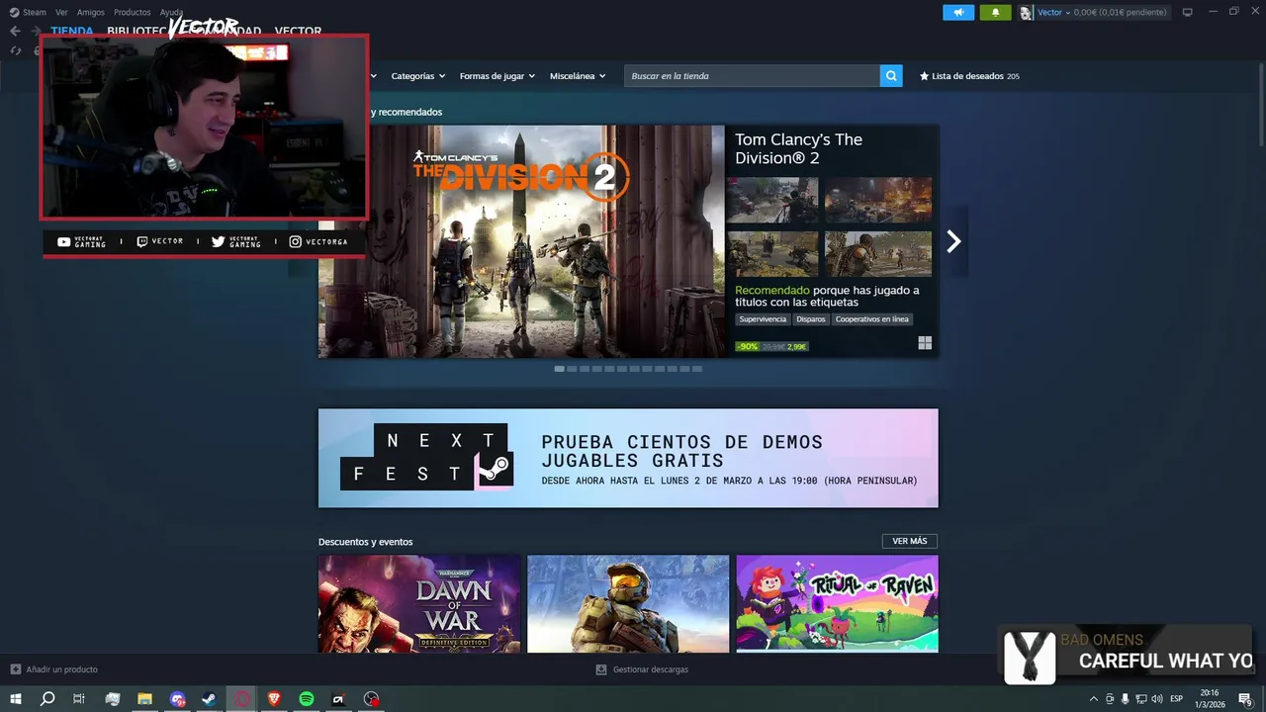Open the Ritual of Raven card
1266x712 pixels.
[x=838, y=603]
